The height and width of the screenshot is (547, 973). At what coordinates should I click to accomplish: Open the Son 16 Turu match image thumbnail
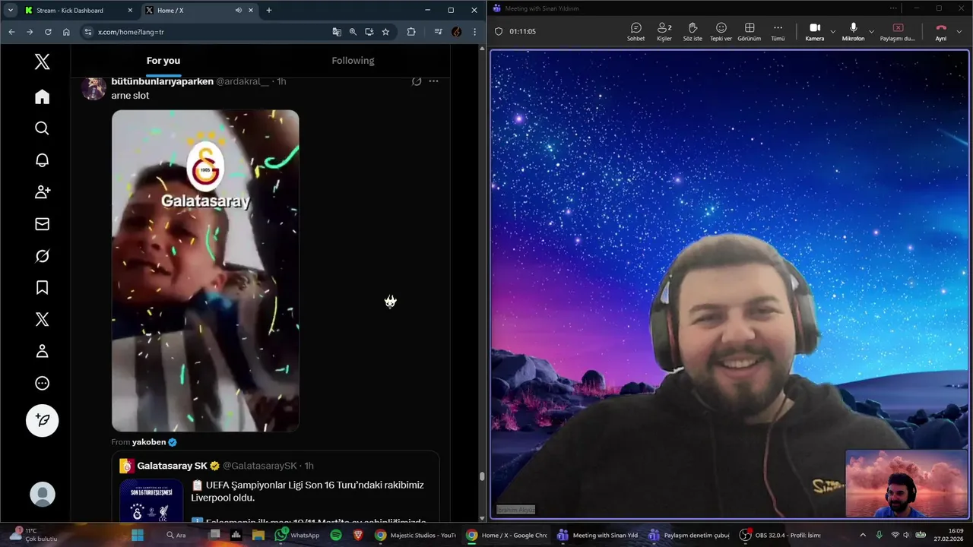pos(151,500)
